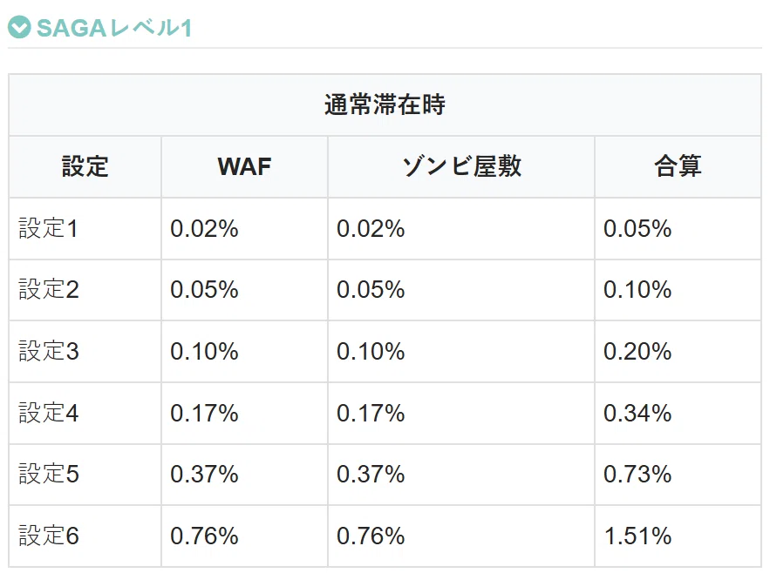Click the 1.51% total cell
This screenshot has width=770, height=573.
click(x=637, y=536)
